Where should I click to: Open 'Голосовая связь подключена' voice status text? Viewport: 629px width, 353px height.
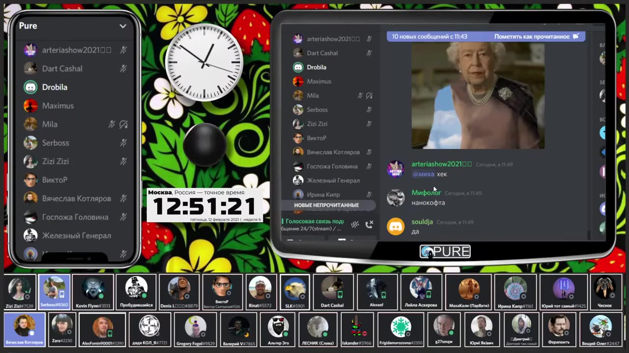(x=314, y=221)
